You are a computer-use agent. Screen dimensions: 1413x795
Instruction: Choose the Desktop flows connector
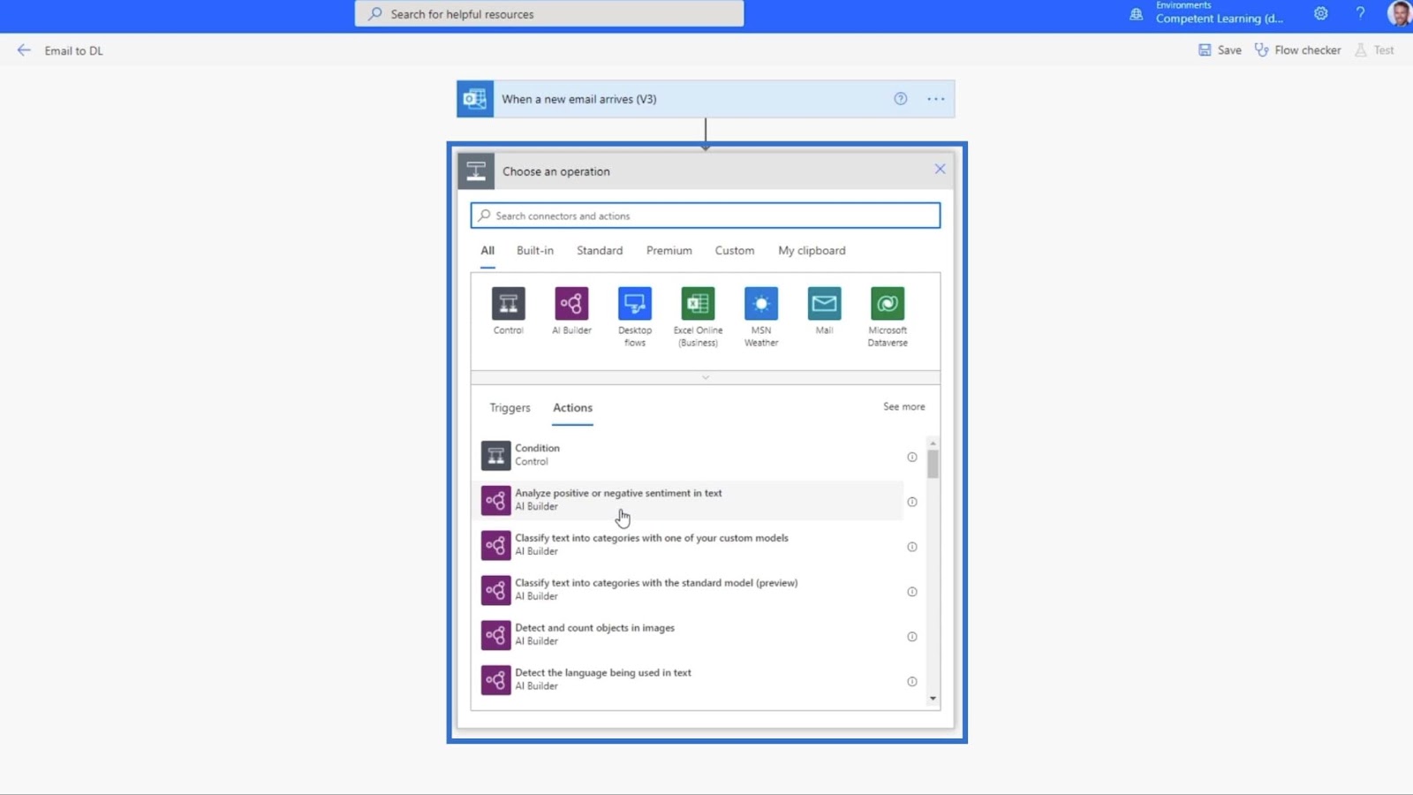click(635, 304)
